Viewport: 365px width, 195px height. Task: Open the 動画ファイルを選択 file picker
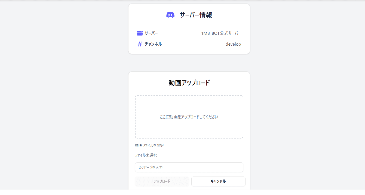(149, 145)
